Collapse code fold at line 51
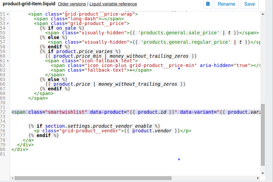The height and width of the screenshot is (182, 273). click(8, 14)
